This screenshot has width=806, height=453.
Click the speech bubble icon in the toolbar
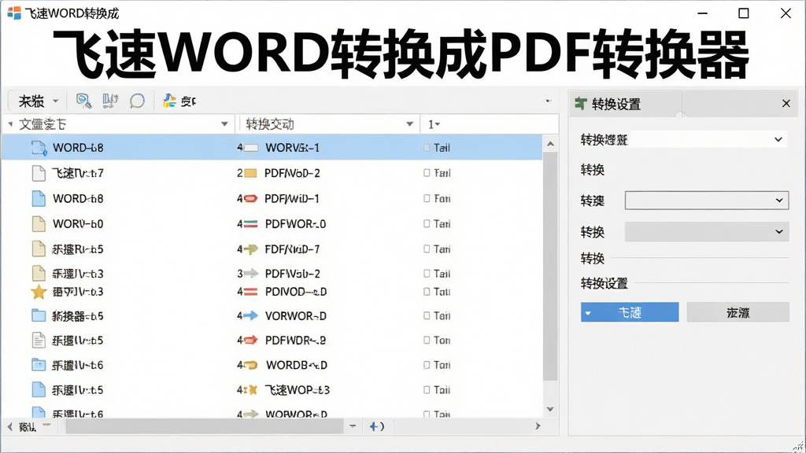pos(137,101)
